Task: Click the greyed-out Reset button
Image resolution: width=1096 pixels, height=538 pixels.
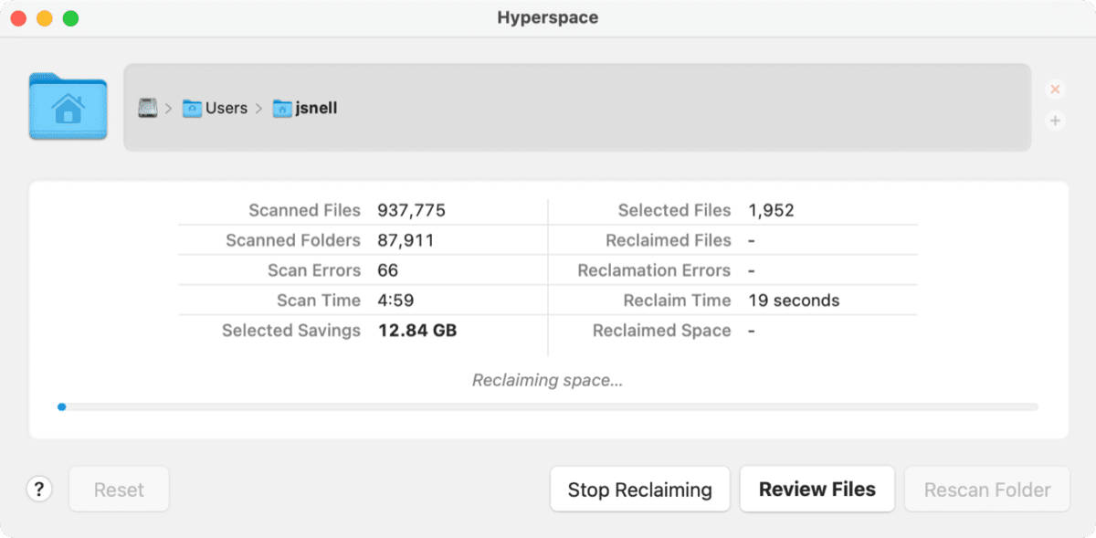Action: pos(119,490)
